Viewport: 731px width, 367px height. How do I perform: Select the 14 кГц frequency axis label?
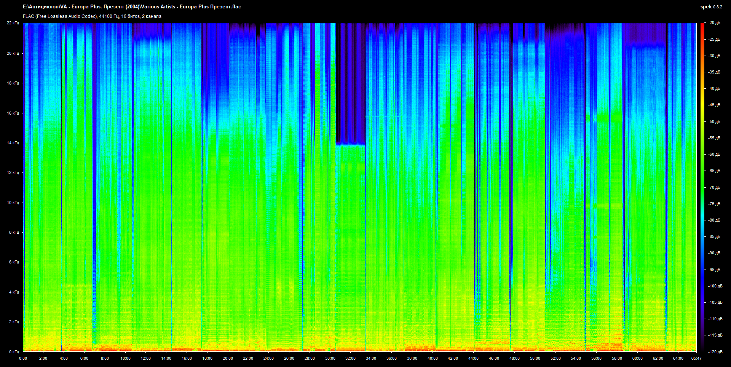pos(13,143)
